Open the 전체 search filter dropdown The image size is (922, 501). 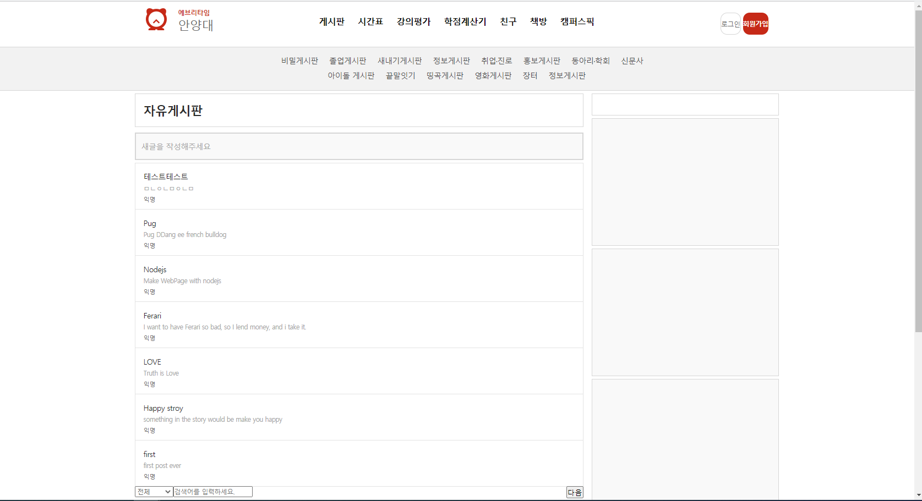point(154,491)
